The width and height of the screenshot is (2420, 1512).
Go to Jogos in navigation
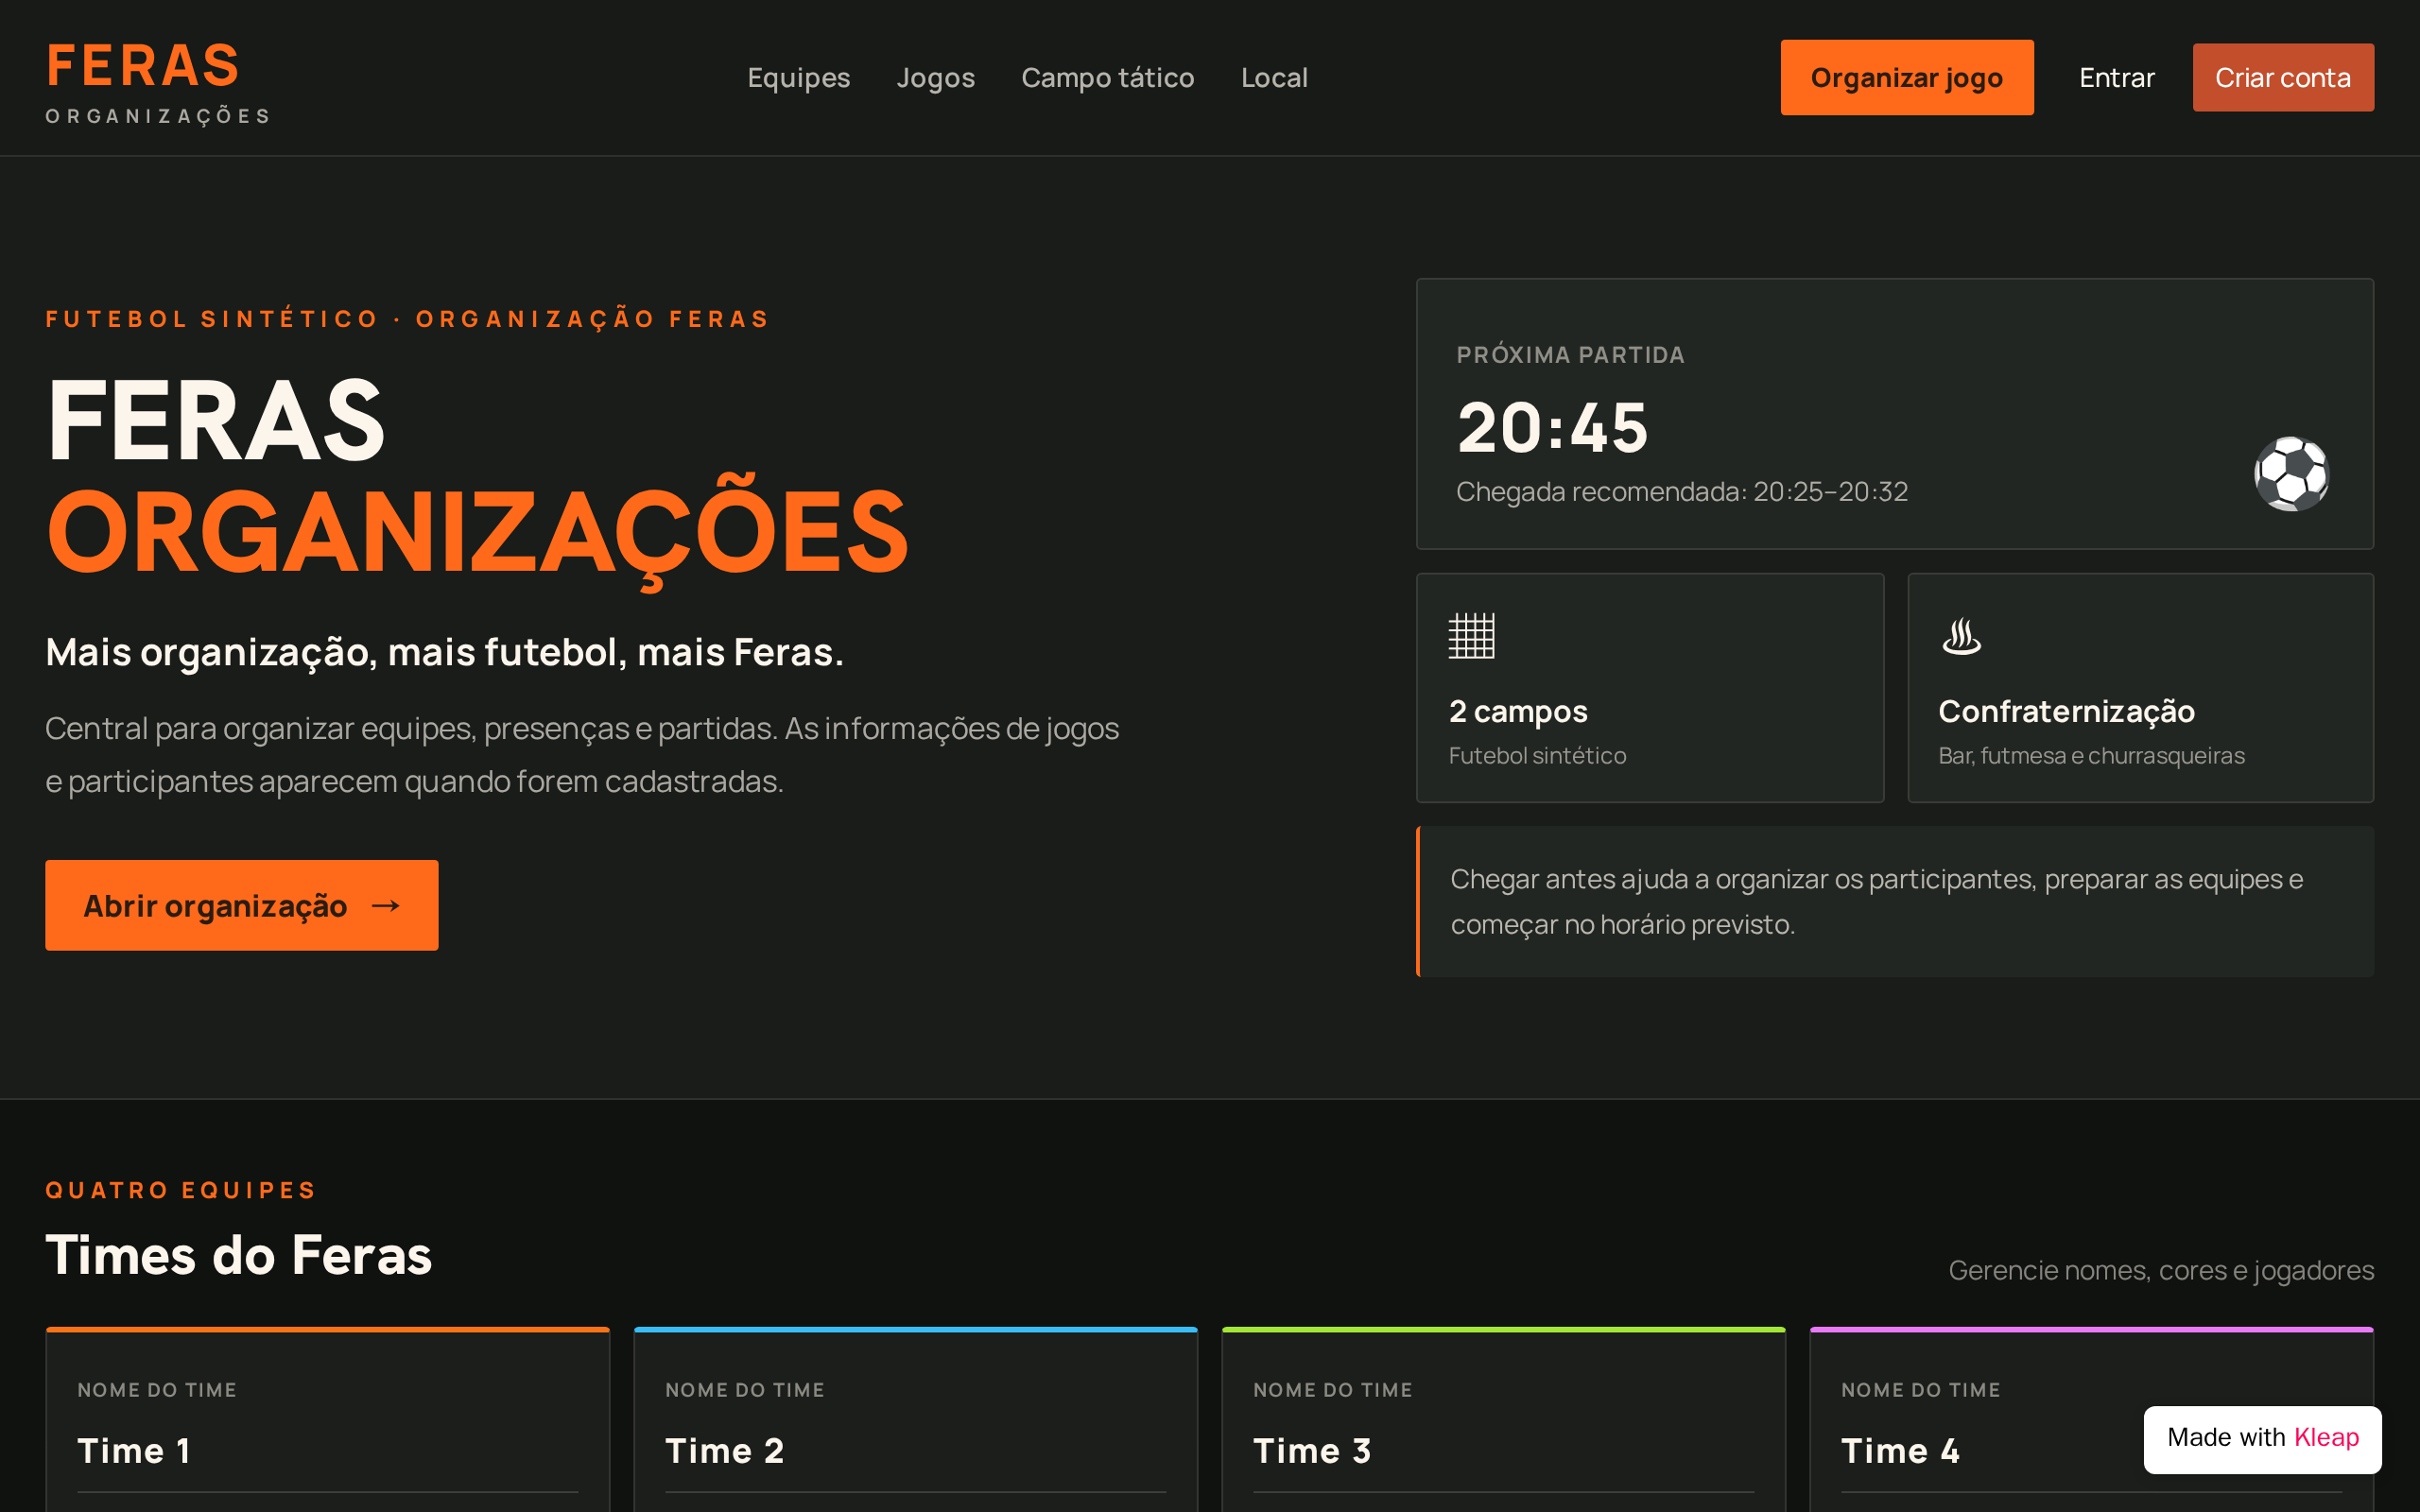[x=935, y=78]
